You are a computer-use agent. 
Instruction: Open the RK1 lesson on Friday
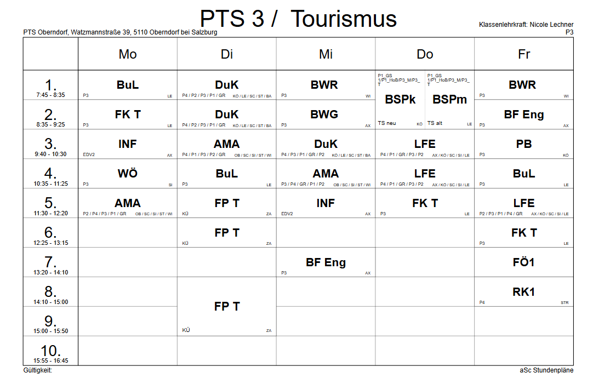point(524,292)
